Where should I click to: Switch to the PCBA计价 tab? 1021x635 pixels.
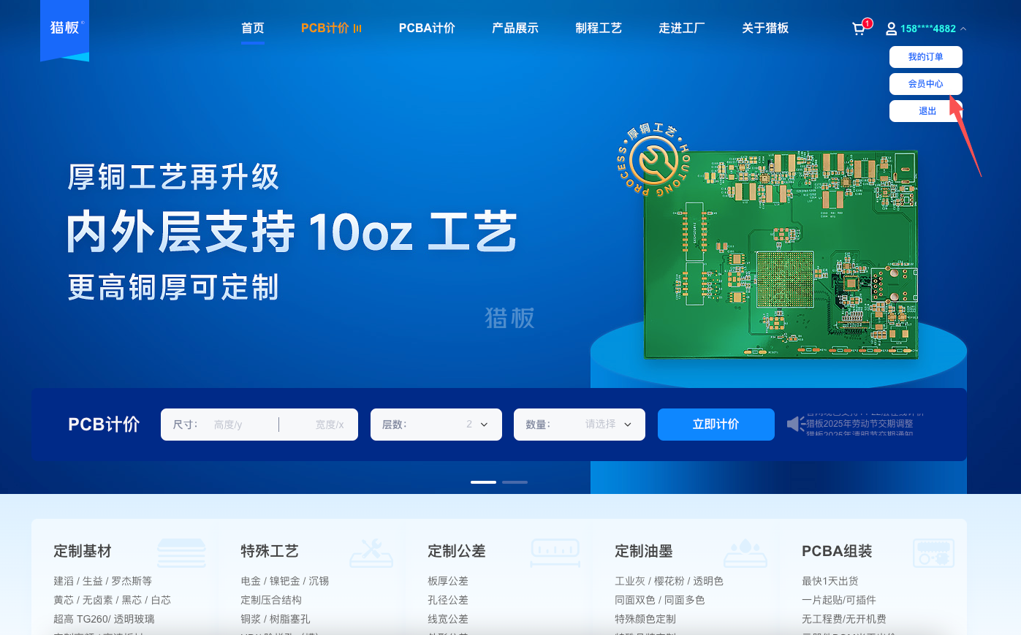[x=427, y=28]
